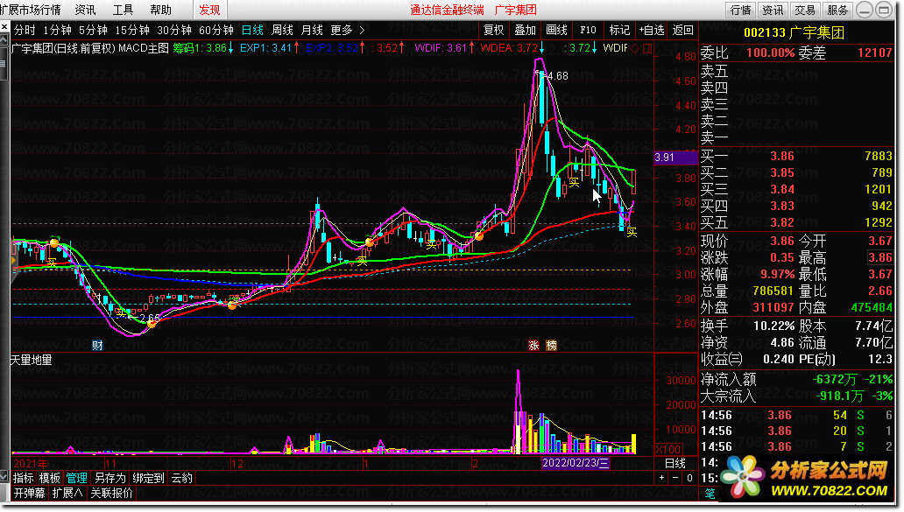The image size is (904, 512).
Task: Click the 返回 back button
Action: (x=682, y=30)
